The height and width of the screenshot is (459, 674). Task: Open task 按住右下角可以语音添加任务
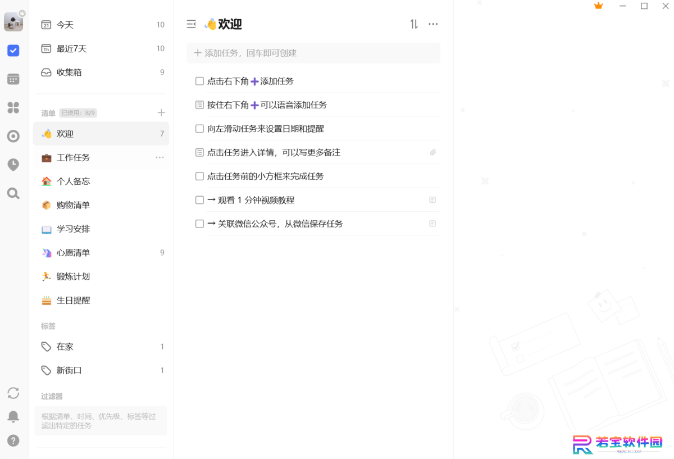pos(267,105)
